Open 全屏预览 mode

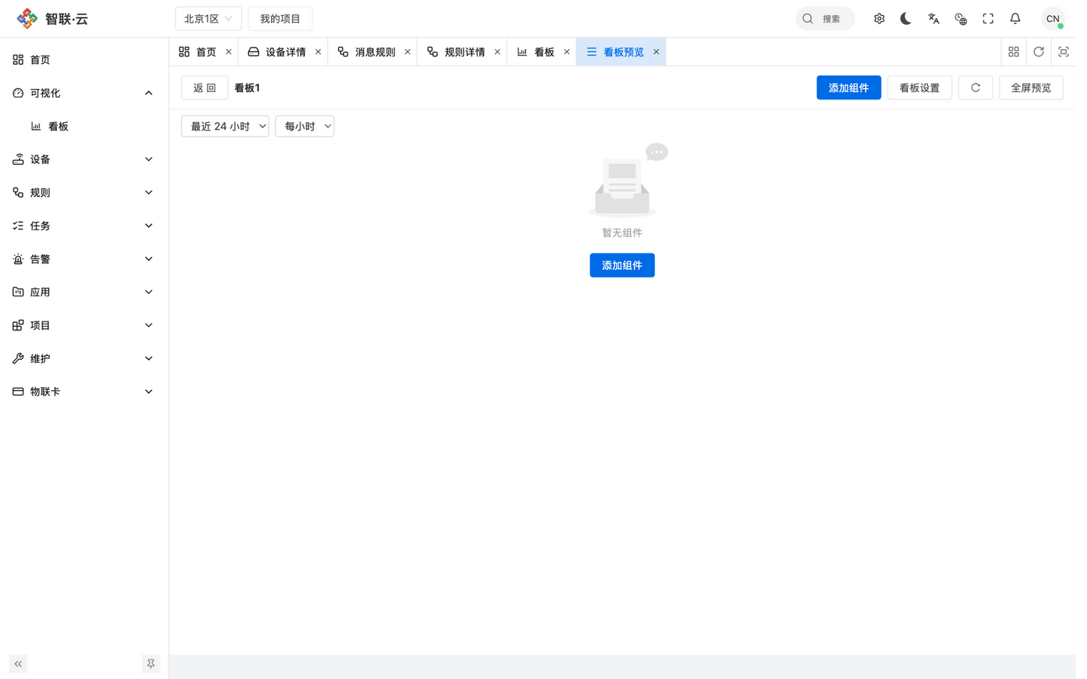tap(1031, 88)
